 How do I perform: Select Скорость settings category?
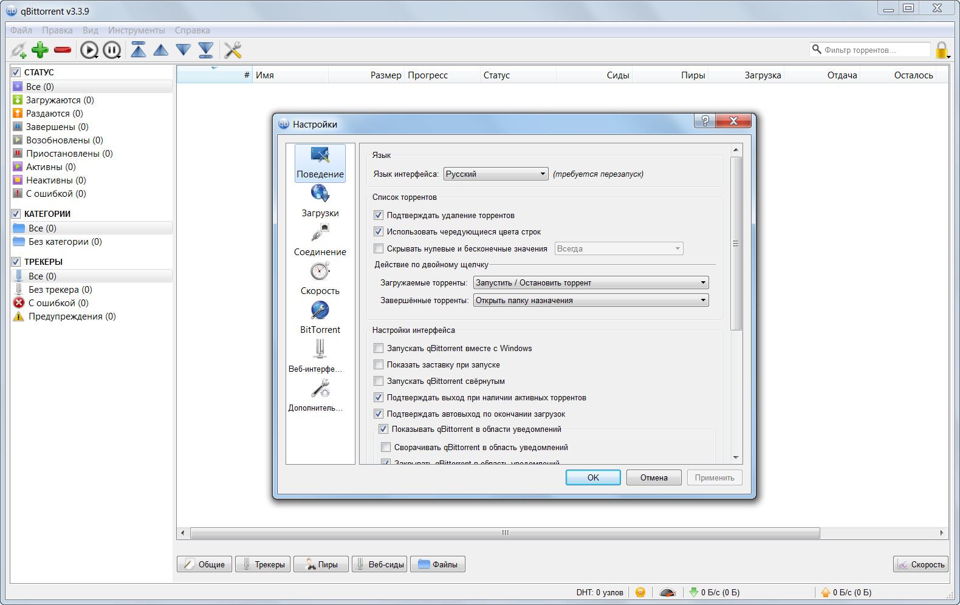(320, 279)
